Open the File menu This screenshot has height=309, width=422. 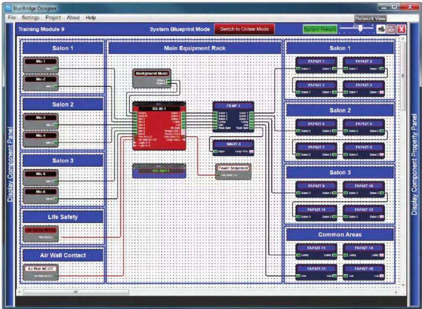click(x=12, y=18)
